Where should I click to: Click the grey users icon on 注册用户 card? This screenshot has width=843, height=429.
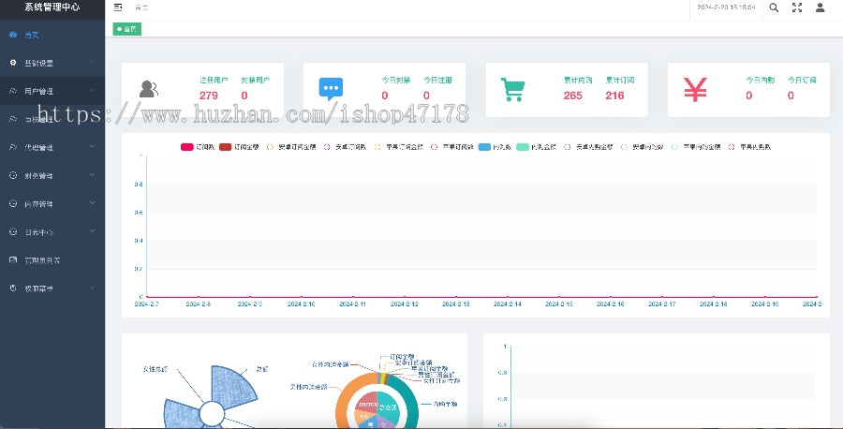[148, 89]
